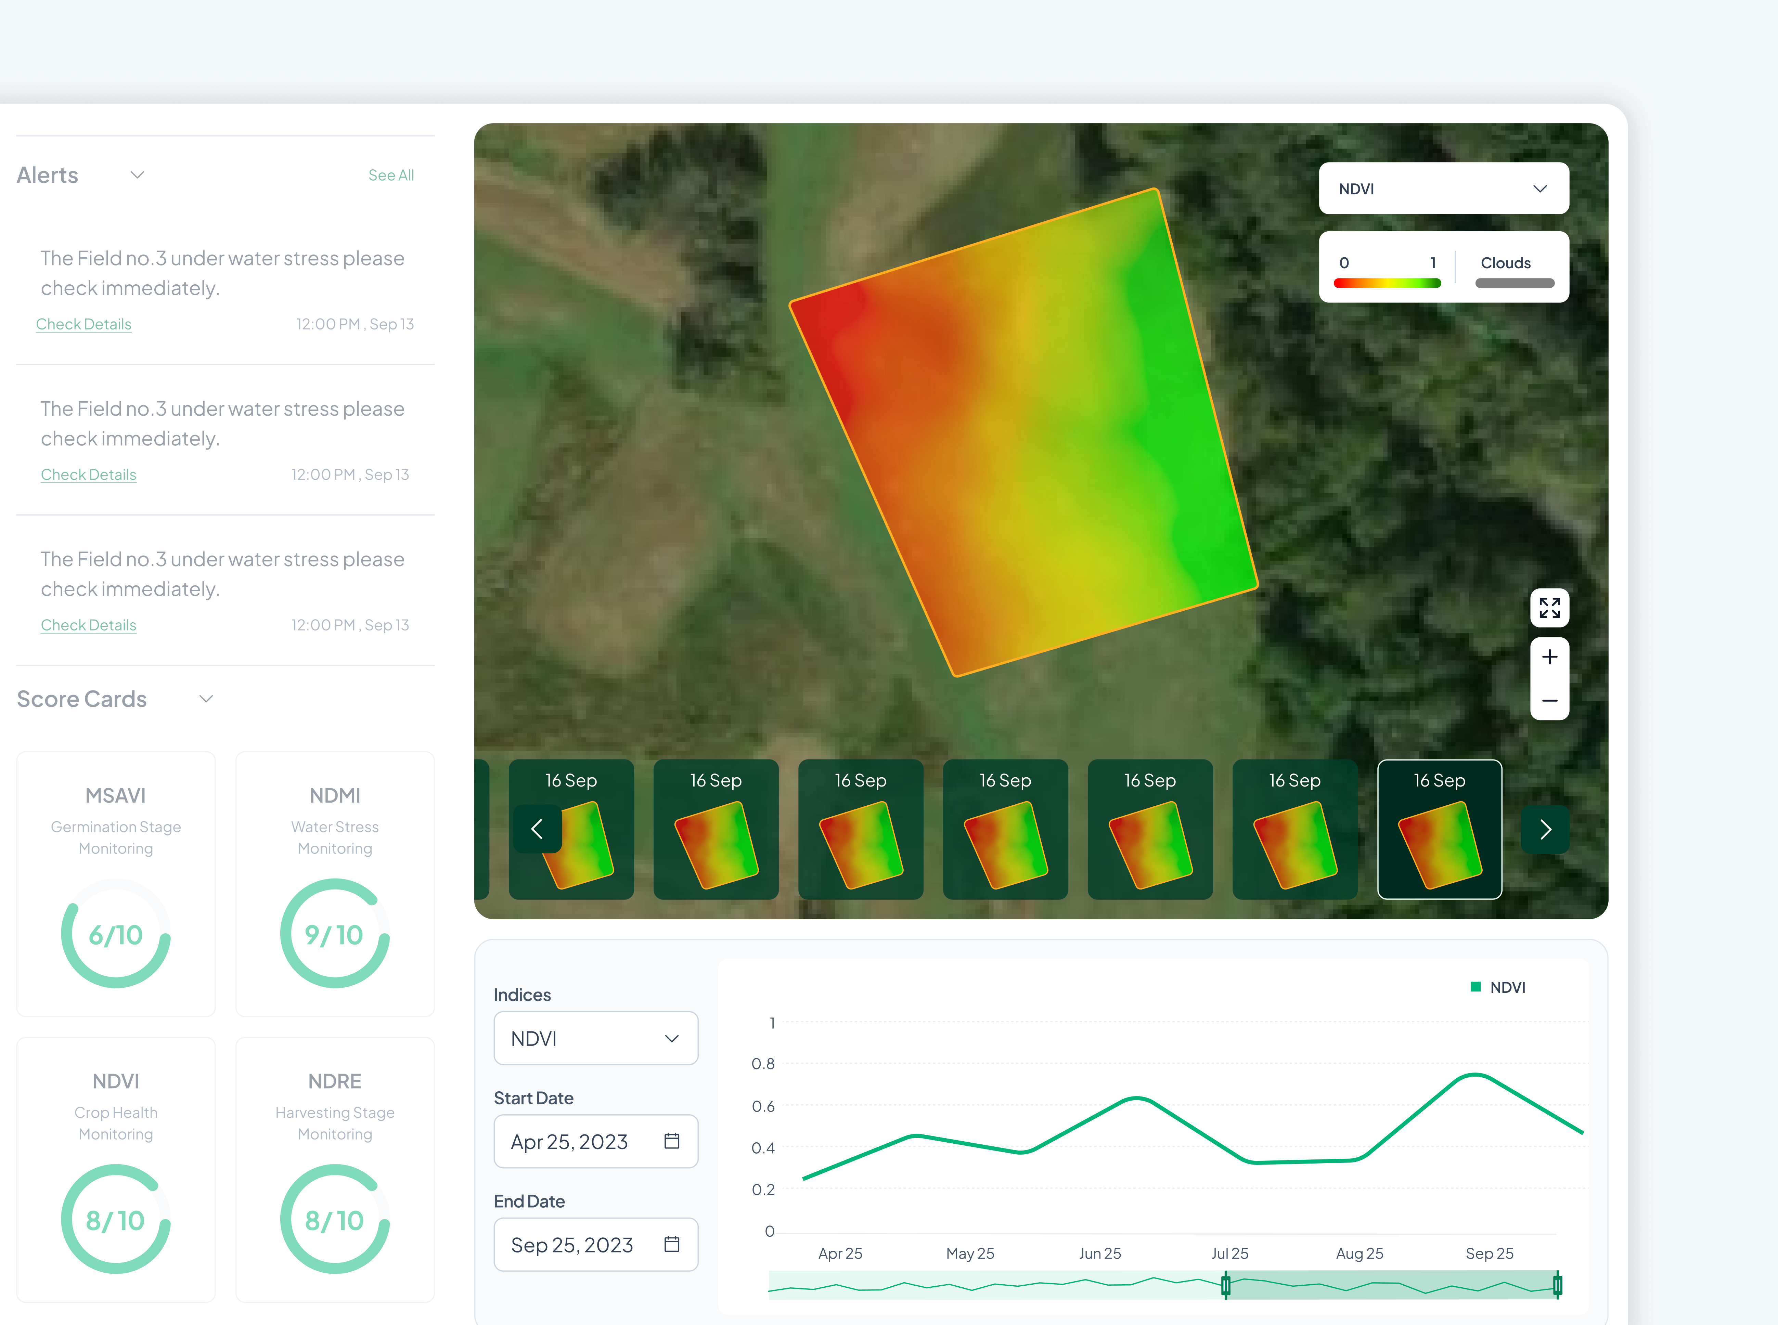Open End Date calendar icon
This screenshot has width=1778, height=1325.
tap(672, 1244)
